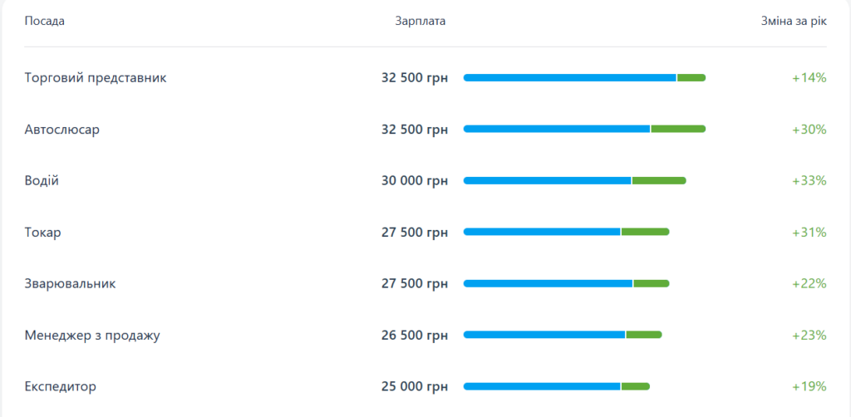The width and height of the screenshot is (851, 417).
Task: Click the green bar segment for Водій
Action: [x=659, y=181]
